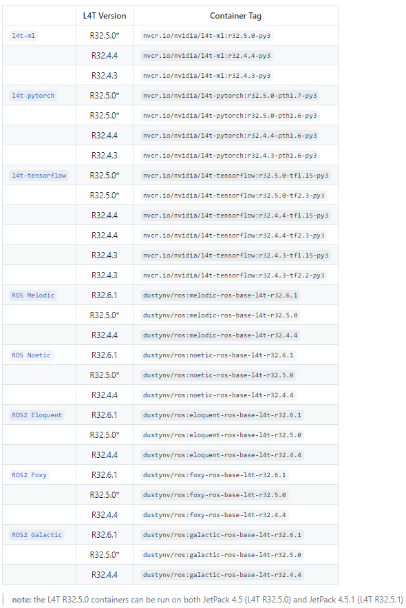Select tag nvcr.io/nvidia/l4t-ml:r32.4.4-py3

206,56
